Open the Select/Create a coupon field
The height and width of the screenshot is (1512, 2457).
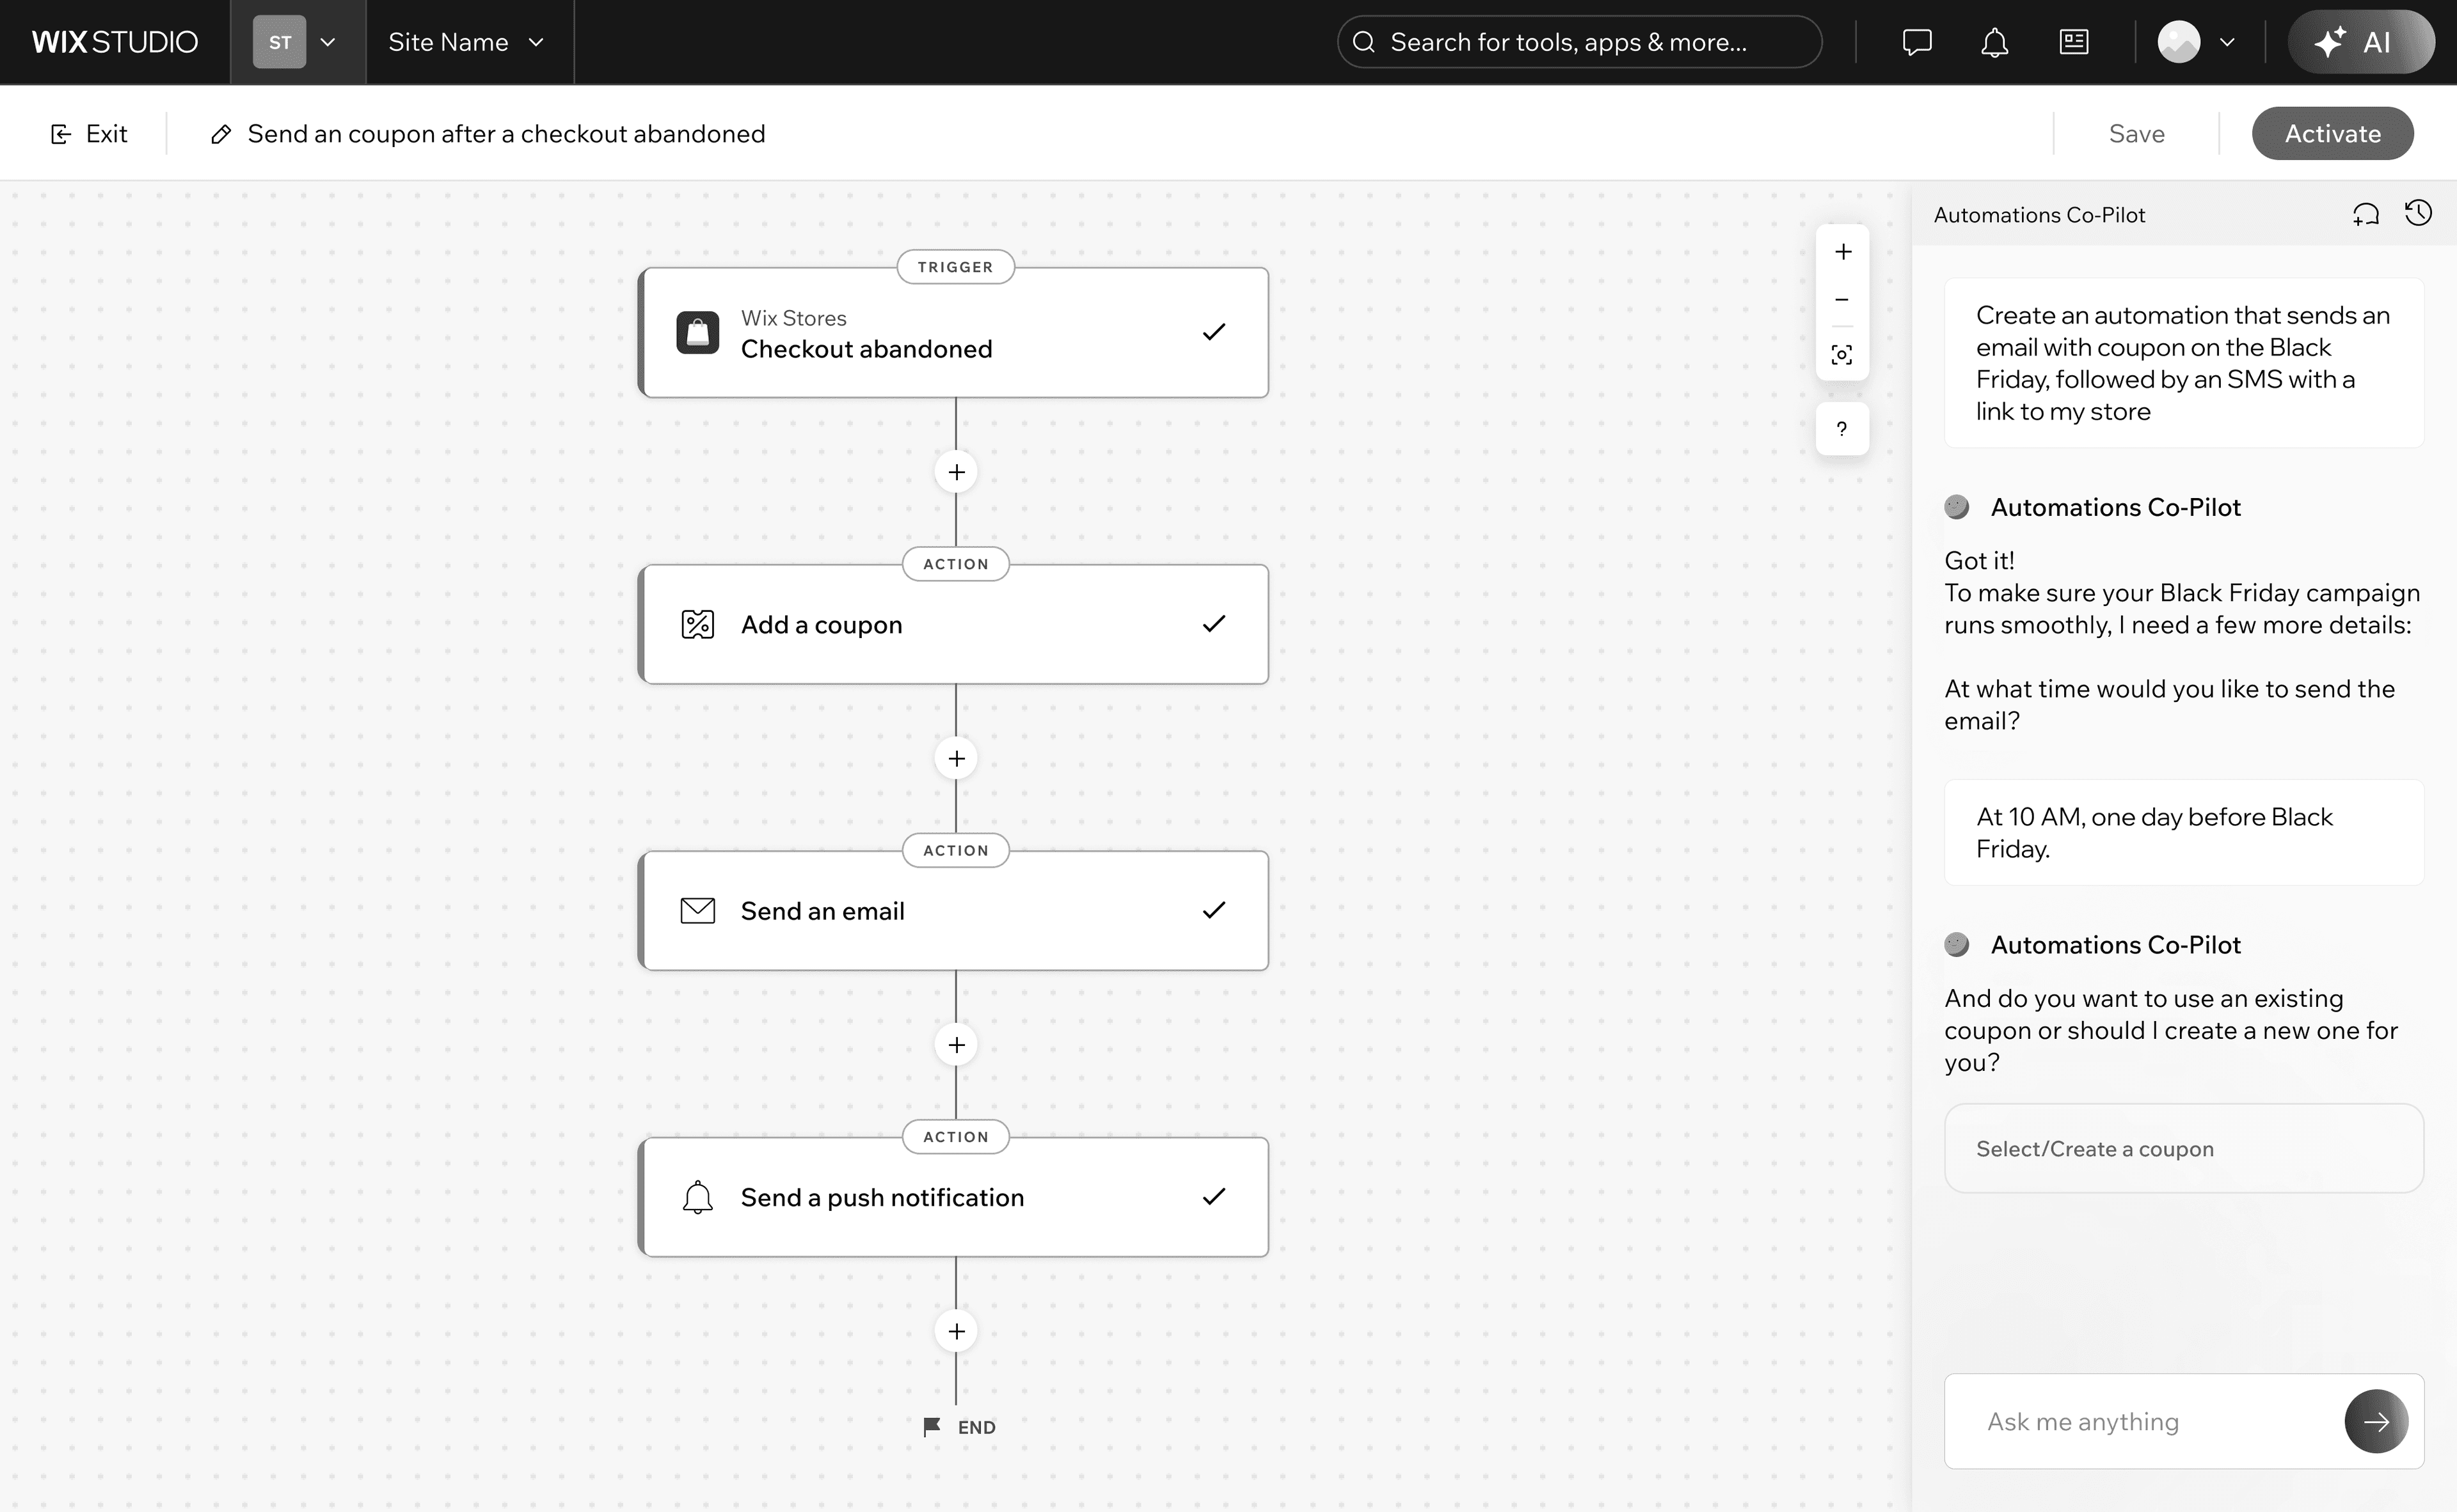(2184, 1148)
